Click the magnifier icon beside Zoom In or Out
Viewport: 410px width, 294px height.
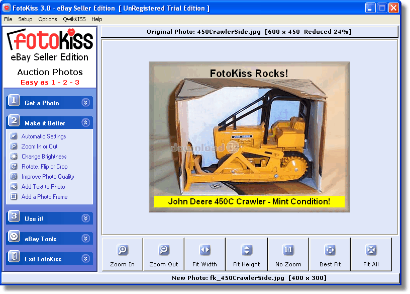point(14,146)
